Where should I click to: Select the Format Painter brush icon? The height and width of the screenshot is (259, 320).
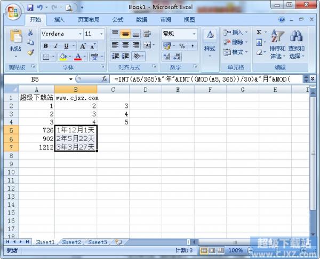click(31, 52)
